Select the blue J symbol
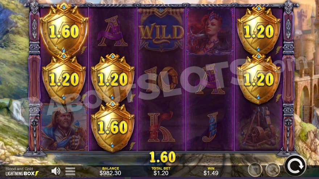This screenshot has height=179, width=319. click(x=211, y=127)
